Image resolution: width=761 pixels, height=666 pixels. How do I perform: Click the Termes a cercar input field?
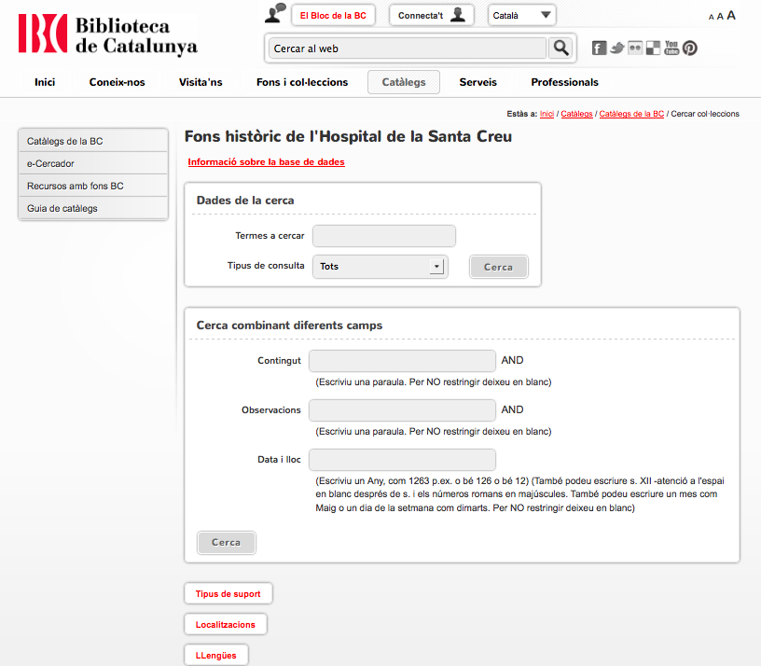click(384, 236)
